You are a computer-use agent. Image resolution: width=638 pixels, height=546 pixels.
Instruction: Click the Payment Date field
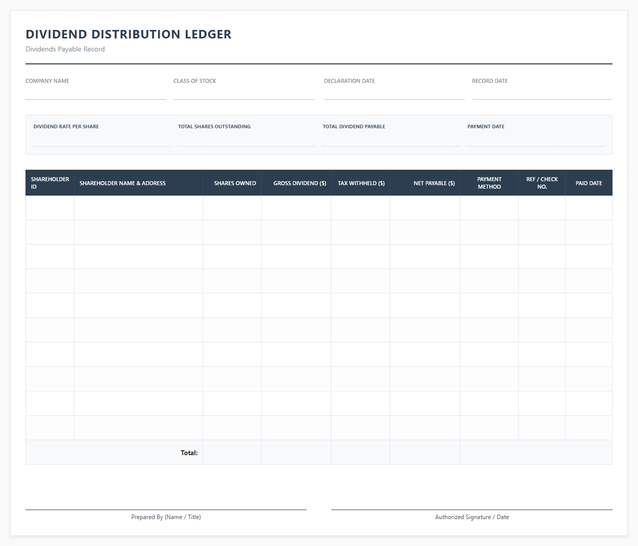coord(536,139)
